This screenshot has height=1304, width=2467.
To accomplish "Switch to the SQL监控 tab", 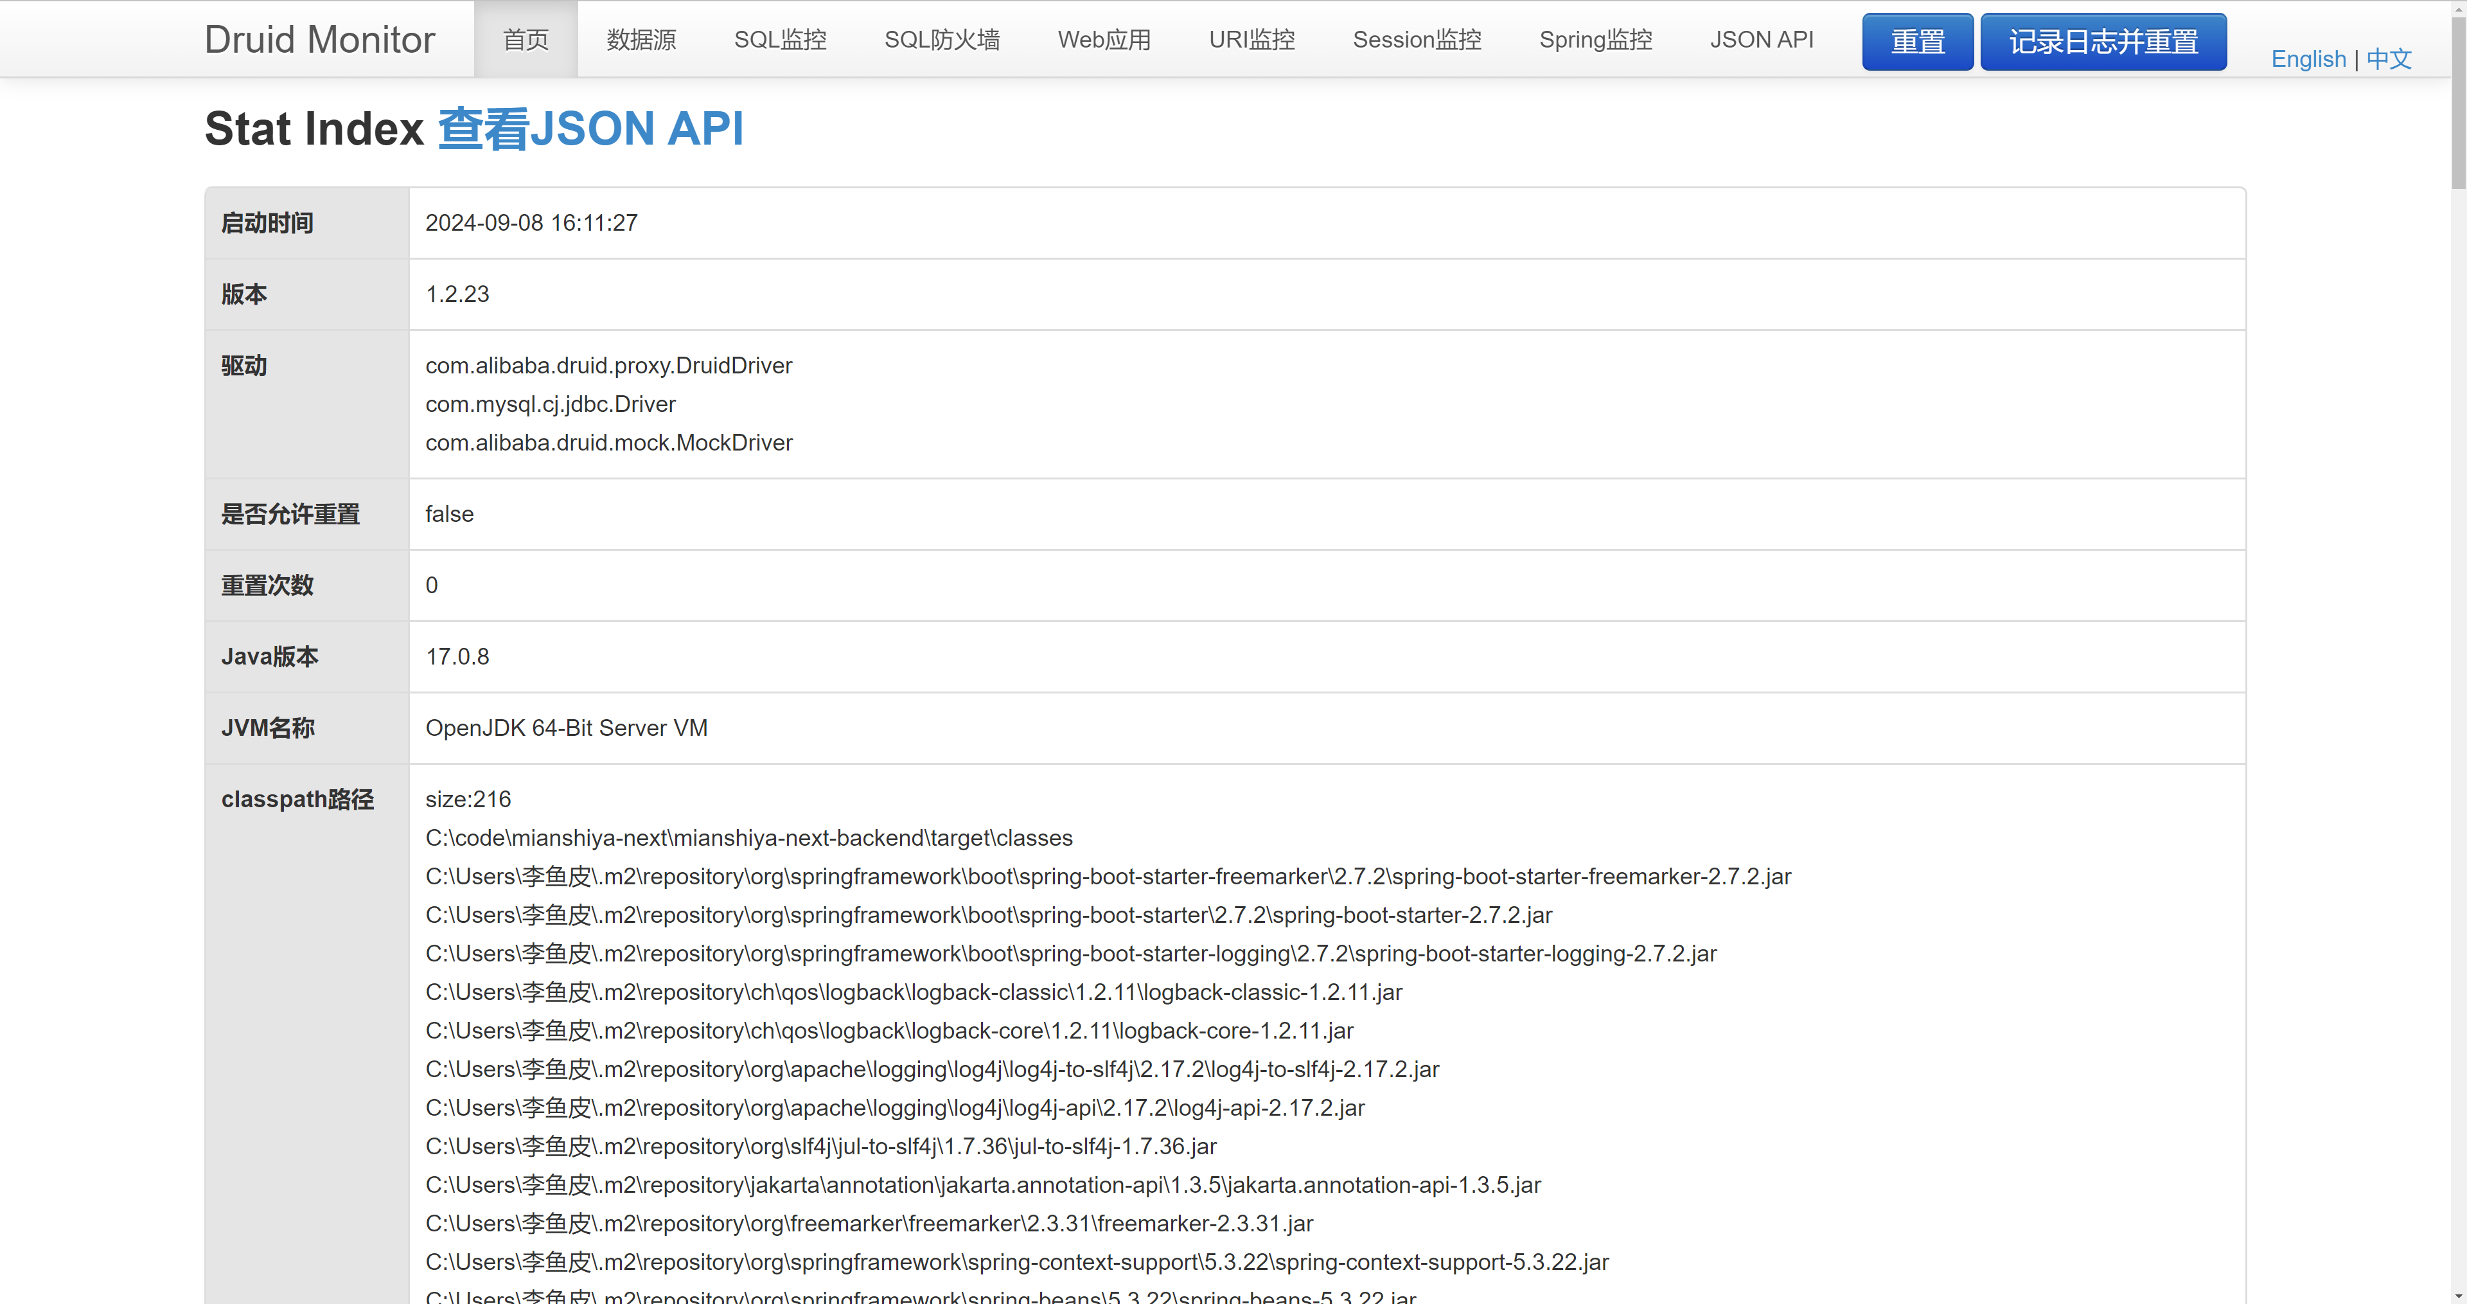I will pos(779,39).
